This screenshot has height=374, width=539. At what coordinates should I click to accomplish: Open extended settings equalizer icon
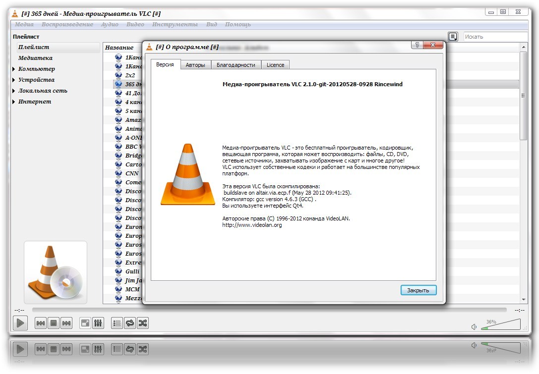(x=98, y=323)
